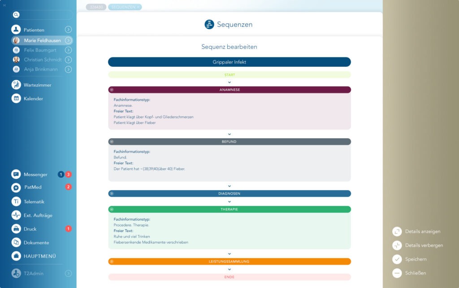This screenshot has width=459, height=288.
Task: Open the Dokumente icon
Action: (16, 243)
